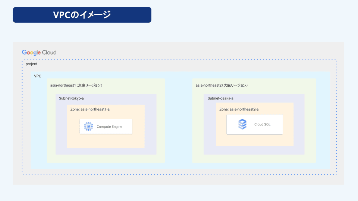This screenshot has width=358, height=201.
Task: Click the asia-northeast1 region name text
Action: point(63,85)
